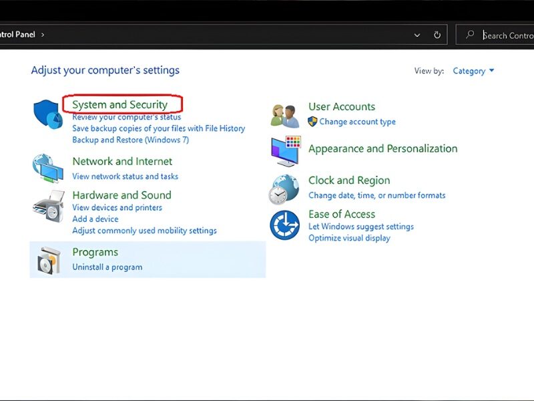Click the Ease of Access icon
This screenshot has width=534, height=401.
284,225
